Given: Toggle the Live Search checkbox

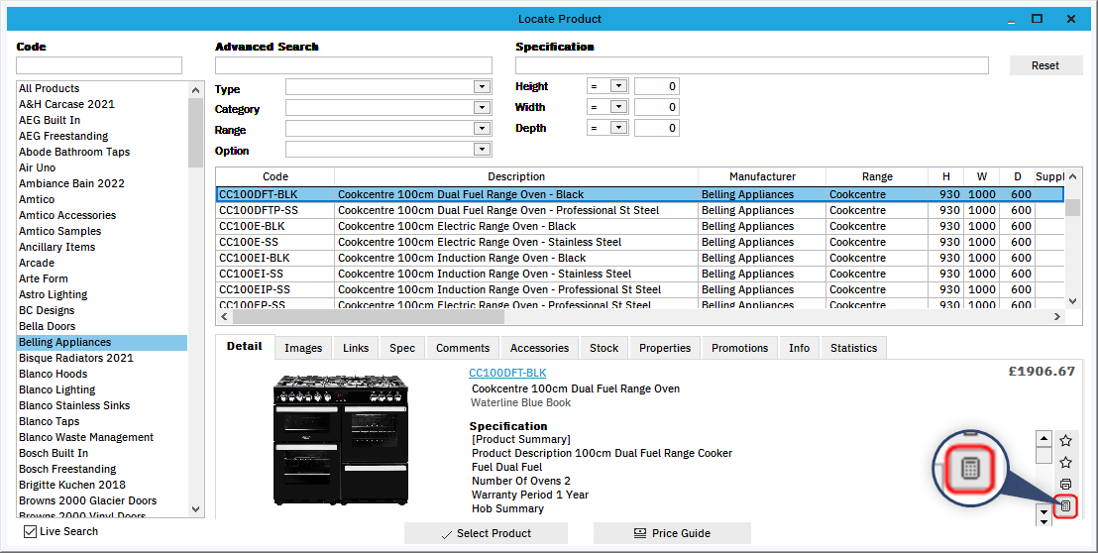Looking at the screenshot, I should [x=30, y=531].
